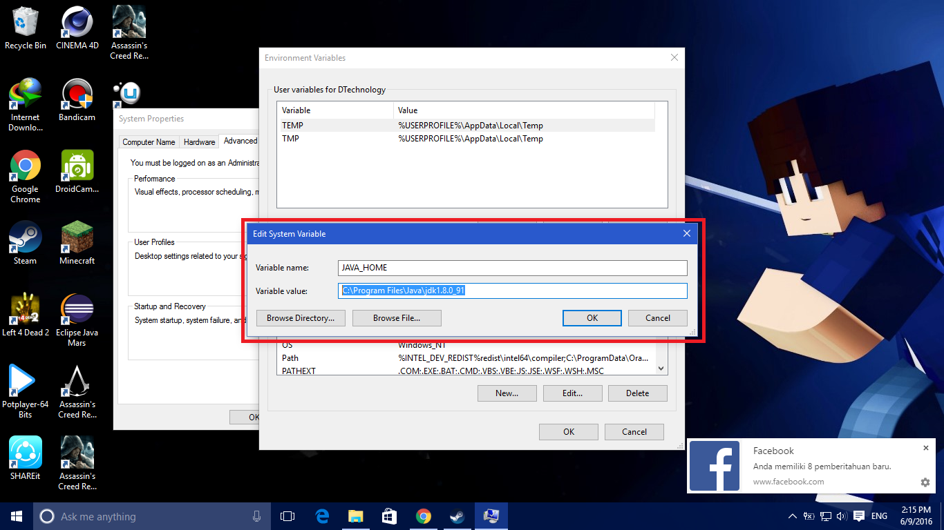Select the PATHEXT system variable row

[x=466, y=371]
